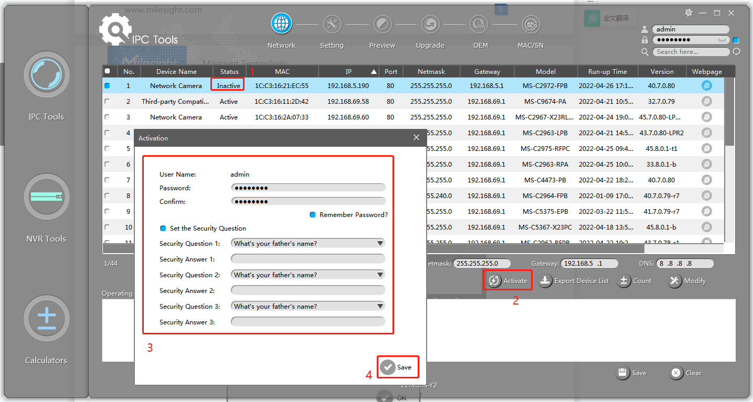The height and width of the screenshot is (402, 753).
Task: Open the Calculators sidebar icon
Action: (47, 318)
